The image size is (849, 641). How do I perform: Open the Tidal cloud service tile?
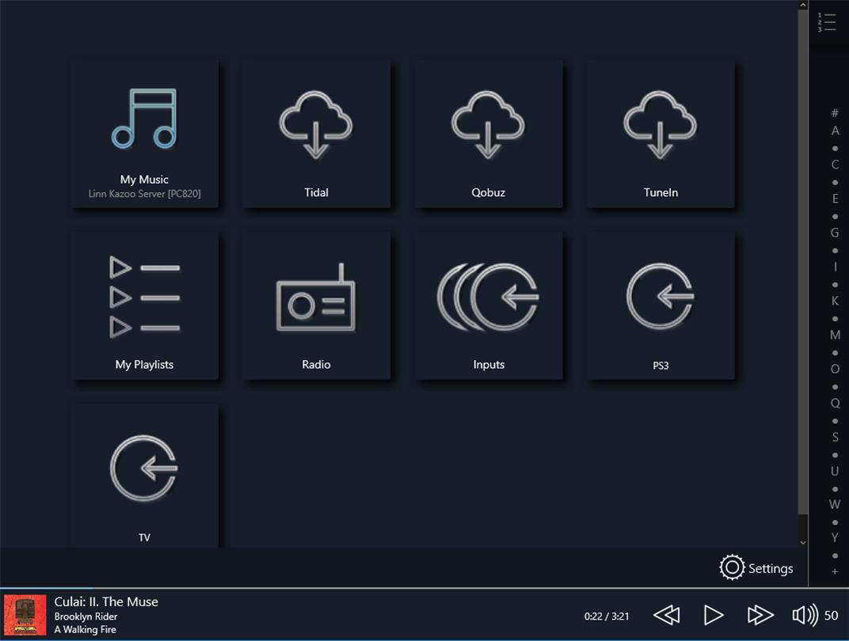tap(316, 134)
